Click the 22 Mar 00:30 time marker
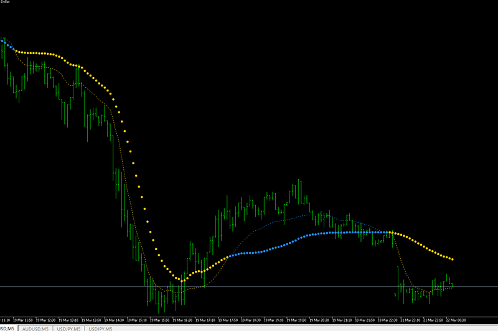 coord(456,320)
